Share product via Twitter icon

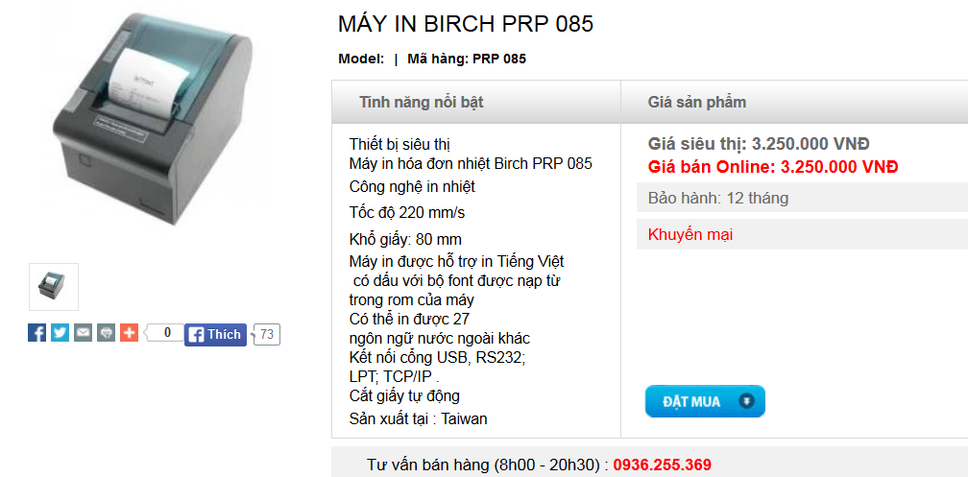click(60, 333)
